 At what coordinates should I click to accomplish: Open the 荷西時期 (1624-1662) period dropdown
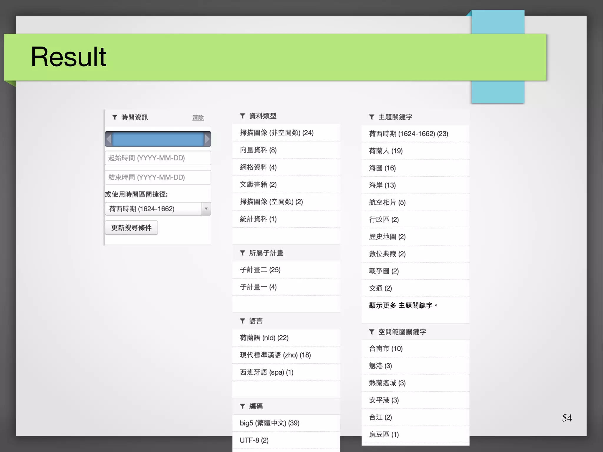tap(158, 209)
